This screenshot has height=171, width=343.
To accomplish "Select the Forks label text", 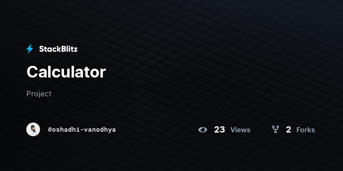I will pyautogui.click(x=306, y=130).
